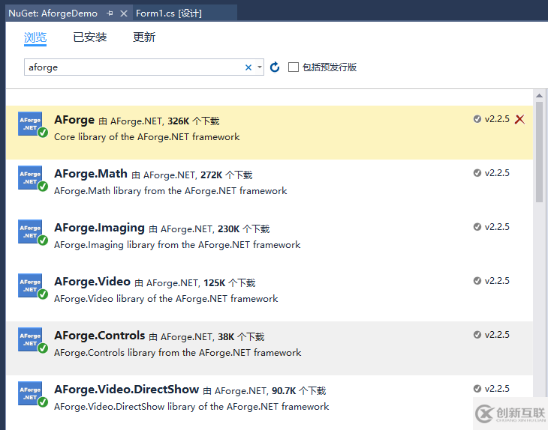
Task: Click v2.2.5 in the AForge row
Action: 497,119
